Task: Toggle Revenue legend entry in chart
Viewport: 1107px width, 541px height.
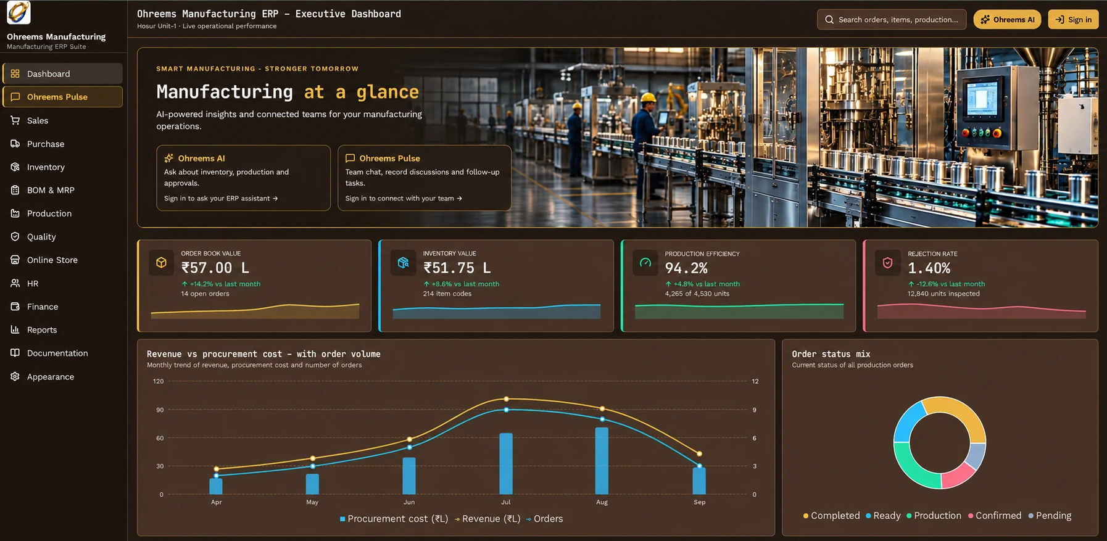Action: (x=487, y=519)
